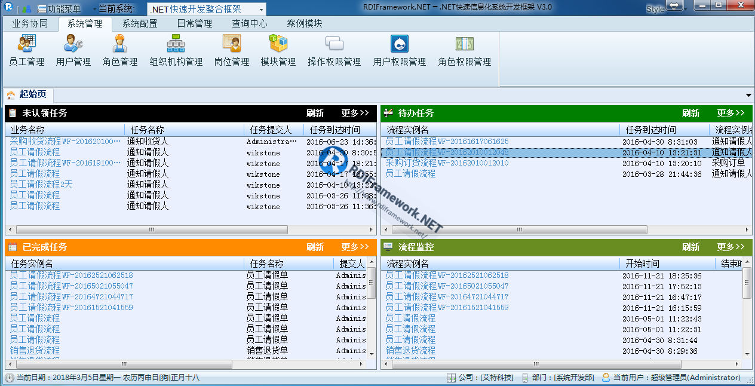
Task: Click 刷新 in 已完成任务 panel
Action: (315, 247)
